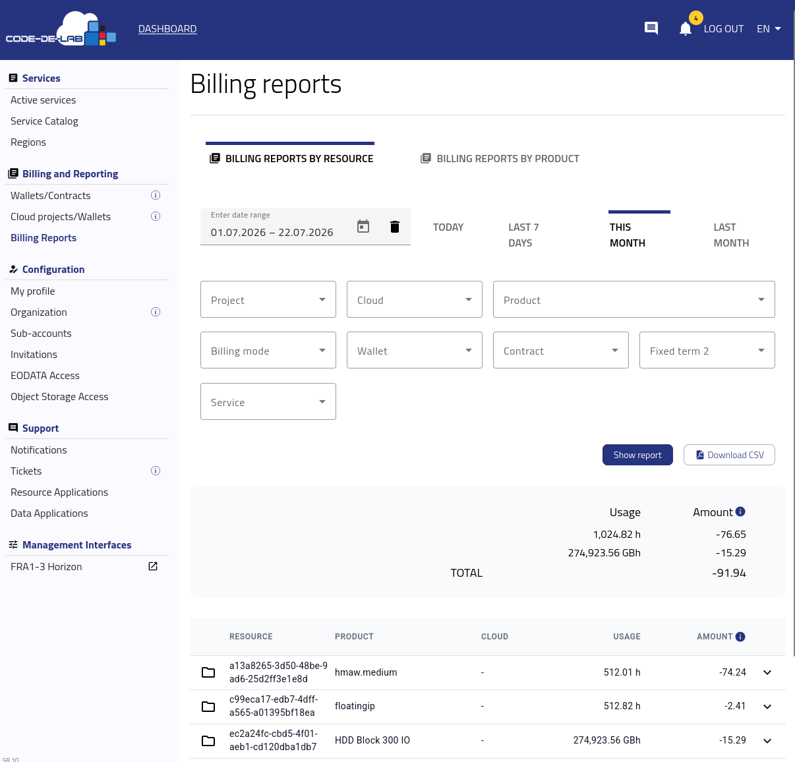795x762 pixels.
Task: Click info icon beside summary Amount
Action: pos(740,512)
